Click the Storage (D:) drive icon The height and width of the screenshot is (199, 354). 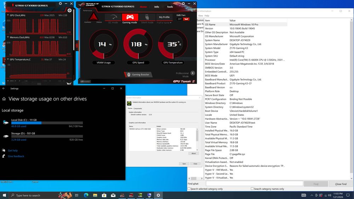coord(6,136)
